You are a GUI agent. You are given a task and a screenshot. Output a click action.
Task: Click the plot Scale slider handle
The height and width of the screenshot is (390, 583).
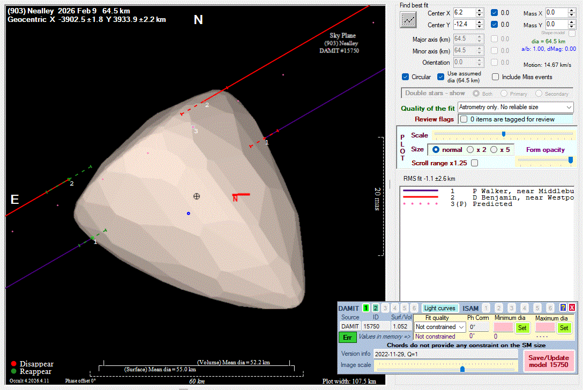click(x=503, y=134)
